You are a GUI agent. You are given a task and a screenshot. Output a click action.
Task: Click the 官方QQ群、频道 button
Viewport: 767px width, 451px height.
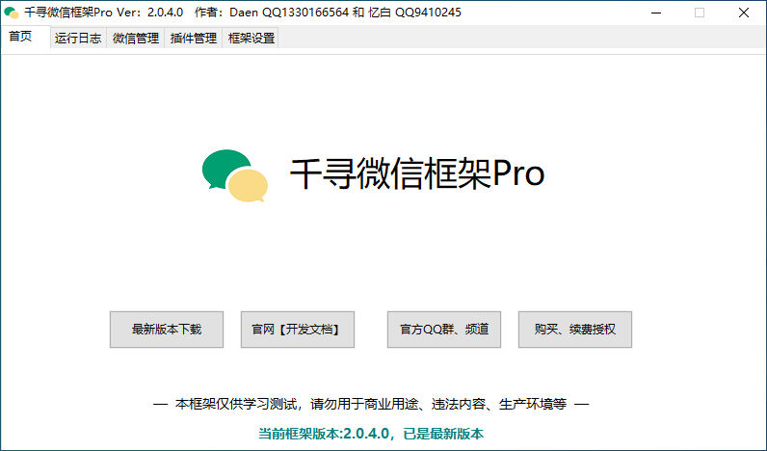(x=444, y=330)
